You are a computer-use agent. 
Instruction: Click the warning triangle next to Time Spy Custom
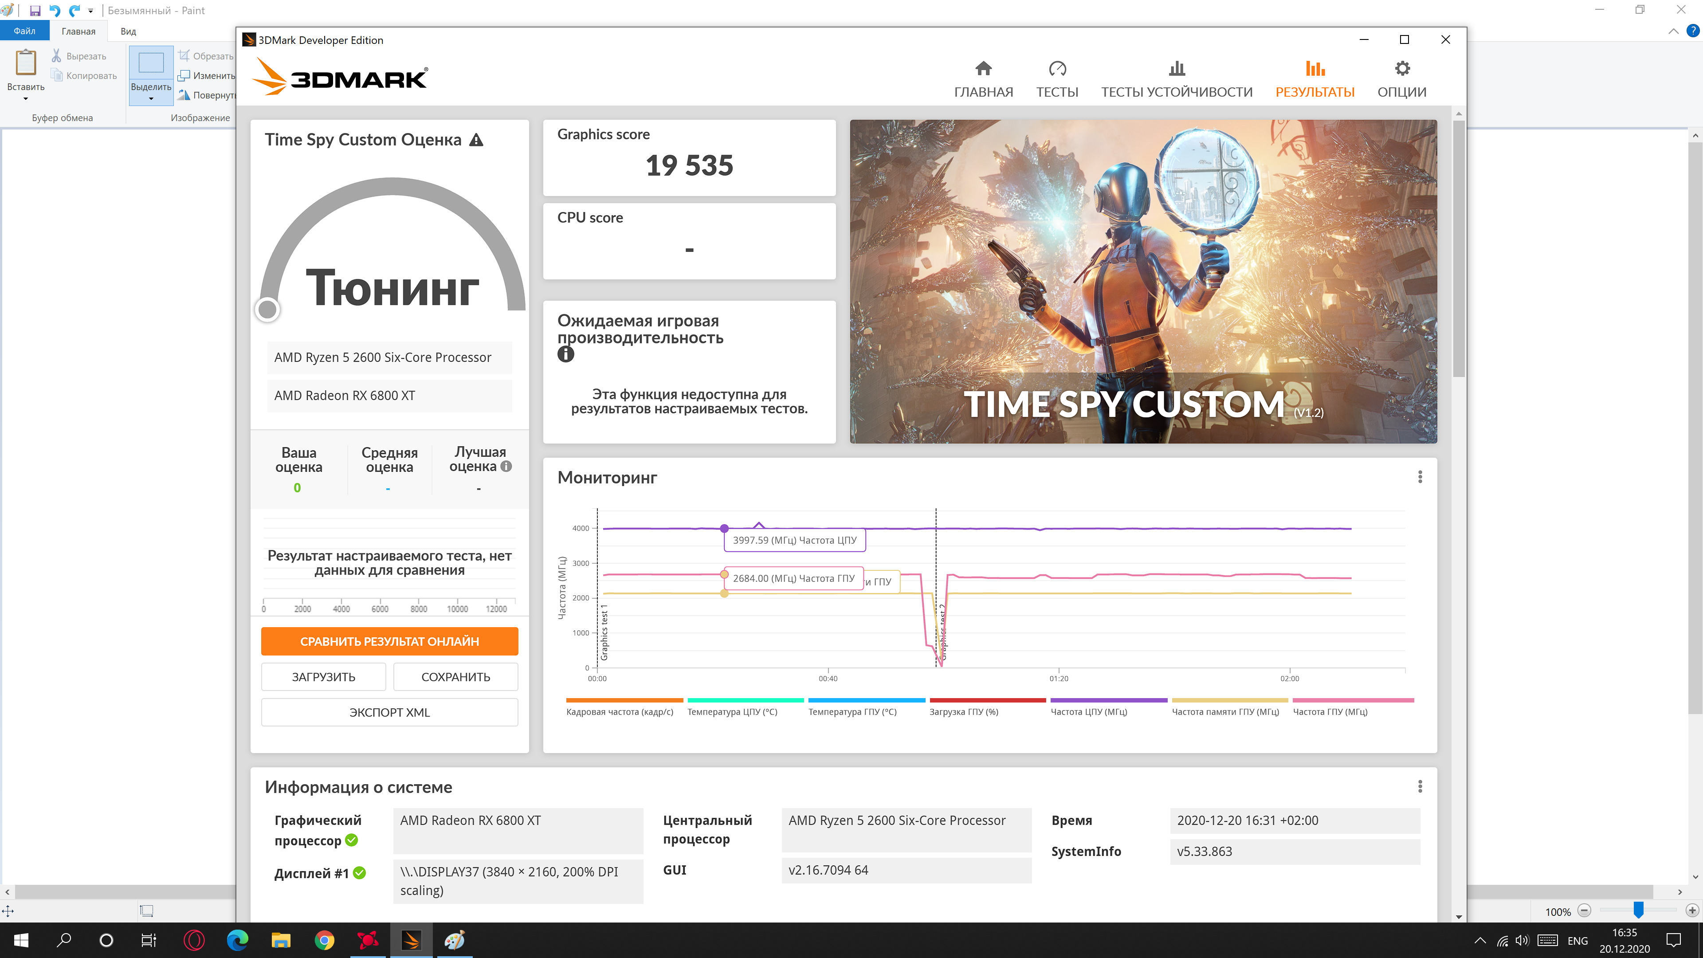[476, 140]
